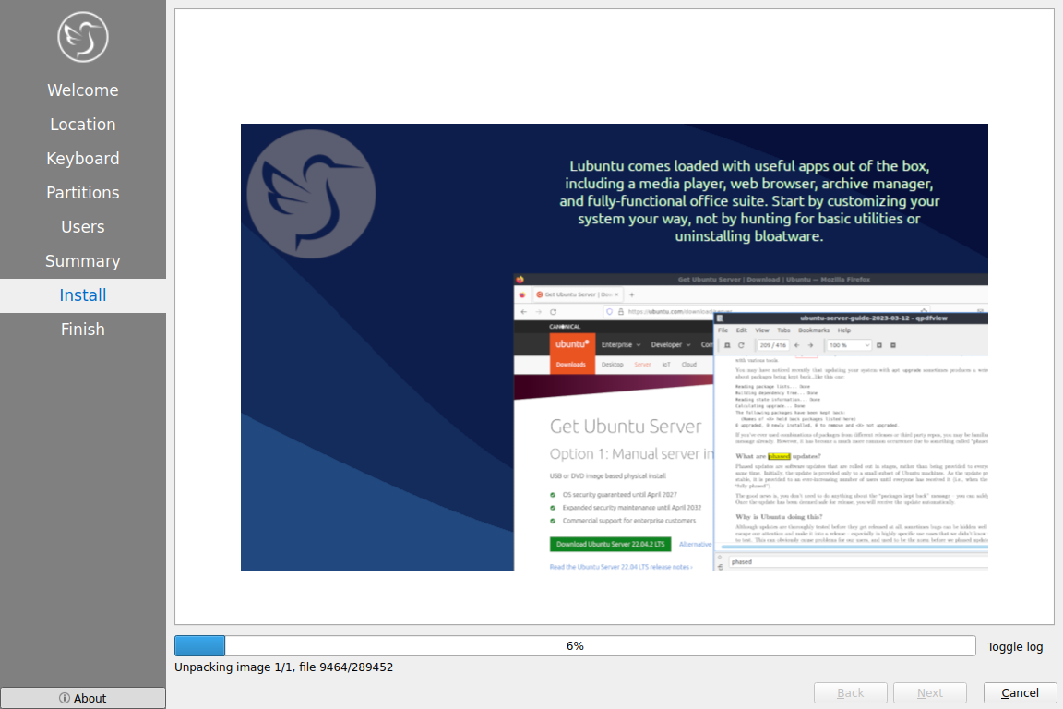Open the Bookmarks menu in qpdfview
This screenshot has height=709, width=1063.
pyautogui.click(x=813, y=330)
